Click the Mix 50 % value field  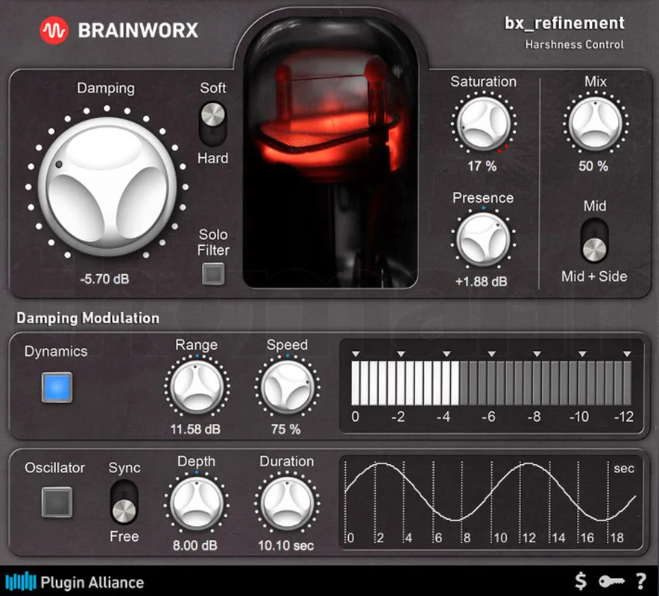coord(593,166)
